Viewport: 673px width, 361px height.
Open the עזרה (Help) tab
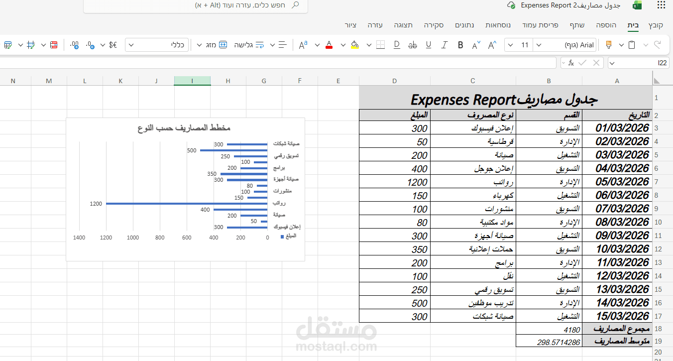click(375, 25)
